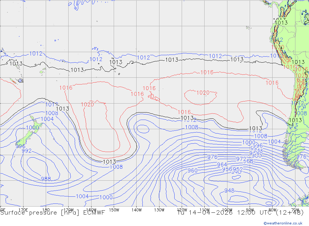
Task: Click the 1000 label over New Zealand's North Island
Action: (x=32, y=127)
